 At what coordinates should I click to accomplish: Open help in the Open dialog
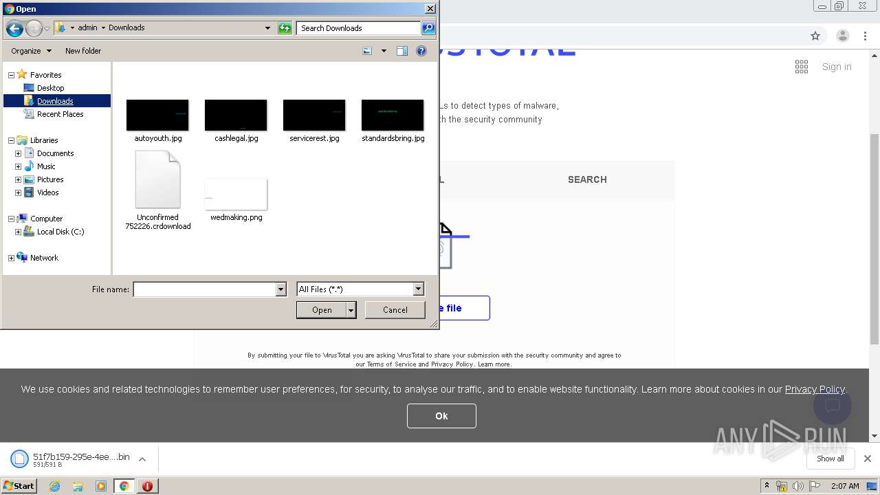421,51
